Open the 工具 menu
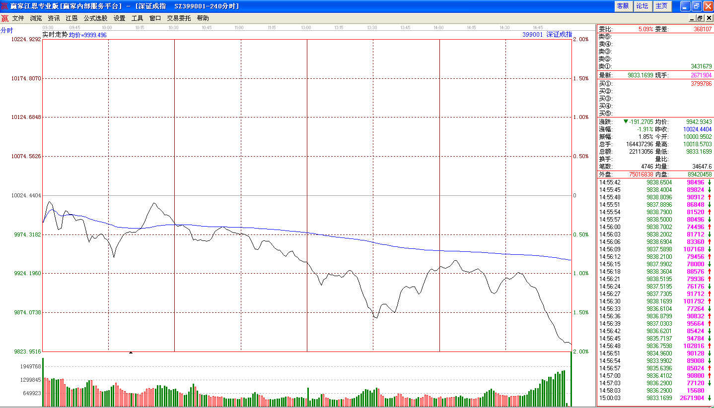Viewport: 714px width, 408px height. pyautogui.click(x=137, y=18)
